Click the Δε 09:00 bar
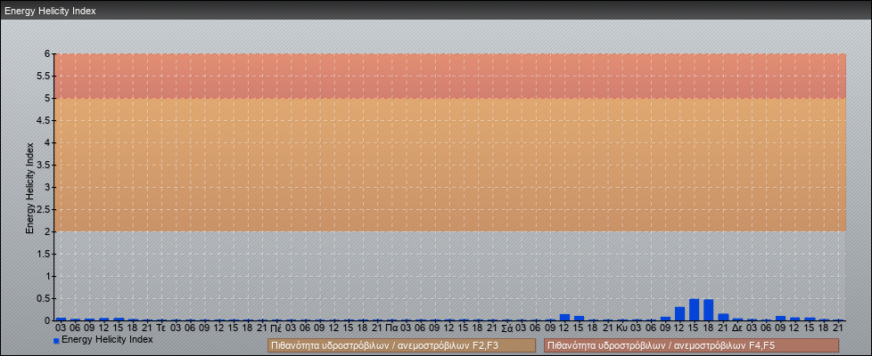 click(x=780, y=318)
